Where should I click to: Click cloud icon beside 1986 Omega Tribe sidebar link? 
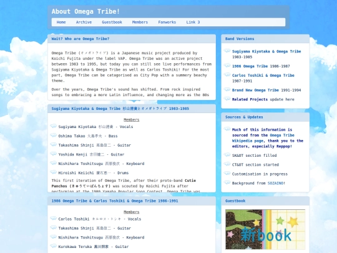click(x=227, y=66)
